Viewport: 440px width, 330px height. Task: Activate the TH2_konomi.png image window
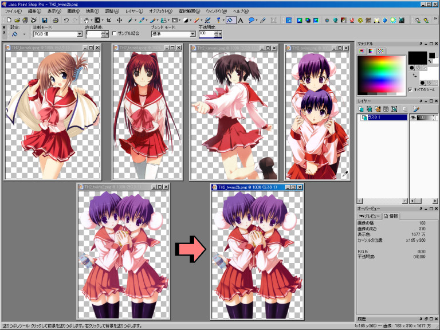[234, 48]
